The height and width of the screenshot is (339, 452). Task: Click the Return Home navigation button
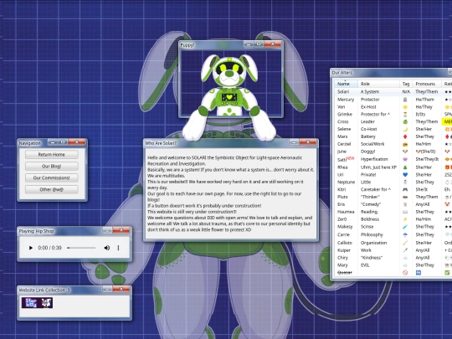[x=52, y=155]
